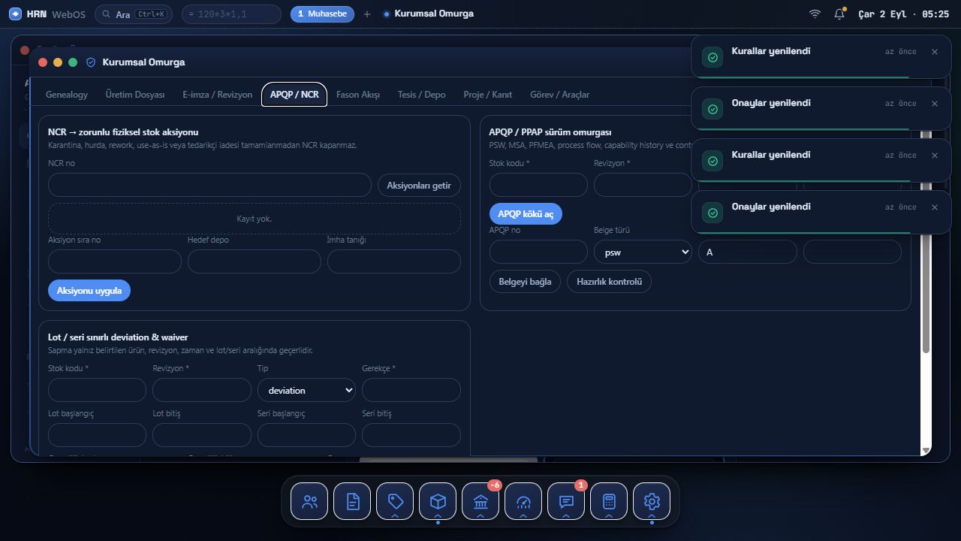Select the Fason Akışı tab
The image size is (961, 541).
point(358,95)
